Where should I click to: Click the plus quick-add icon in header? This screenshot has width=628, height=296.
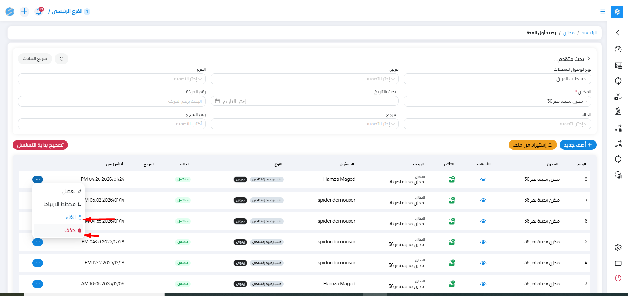(x=24, y=12)
